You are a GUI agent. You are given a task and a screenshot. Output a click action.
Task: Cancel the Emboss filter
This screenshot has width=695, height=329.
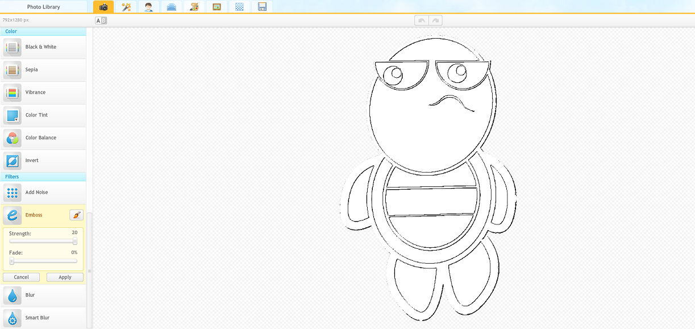21,277
